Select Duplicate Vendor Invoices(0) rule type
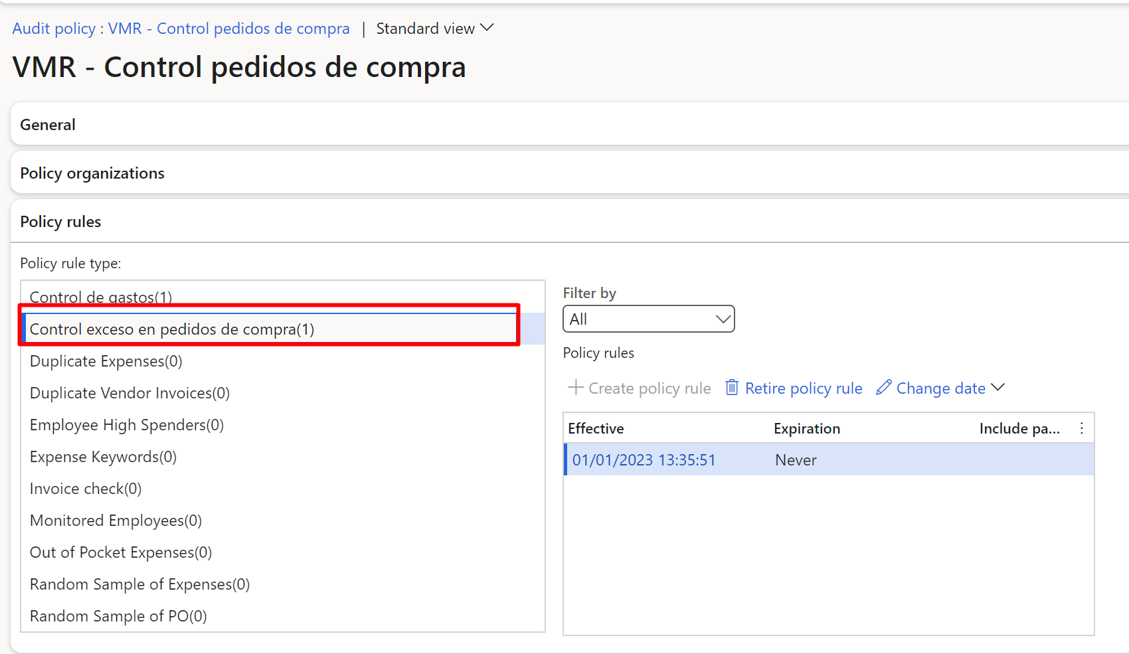Image resolution: width=1129 pixels, height=654 pixels. [x=284, y=392]
